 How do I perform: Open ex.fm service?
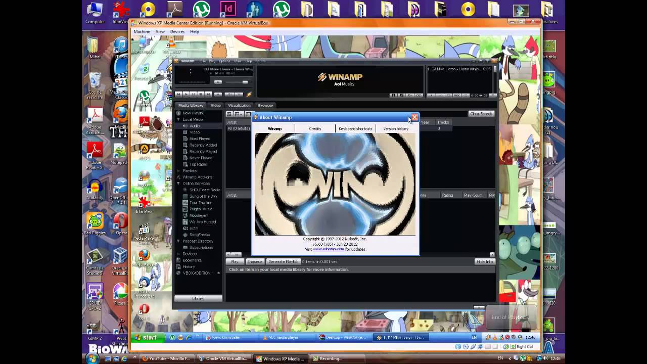pos(194,228)
